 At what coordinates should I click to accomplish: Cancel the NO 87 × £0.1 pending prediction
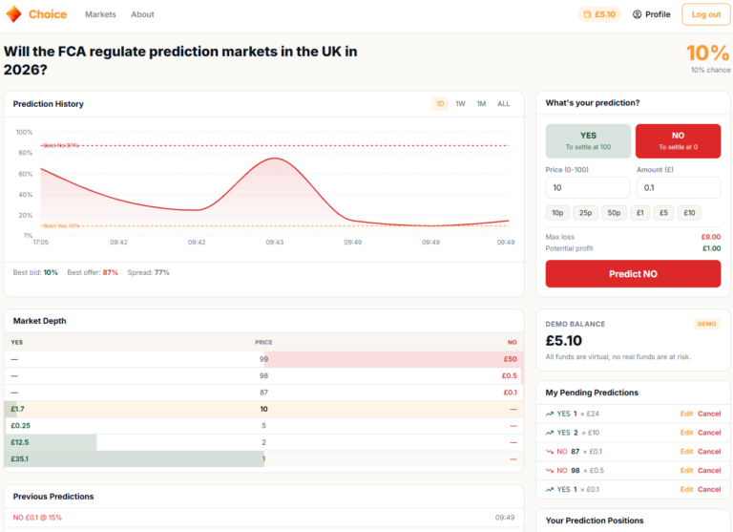[x=709, y=452]
